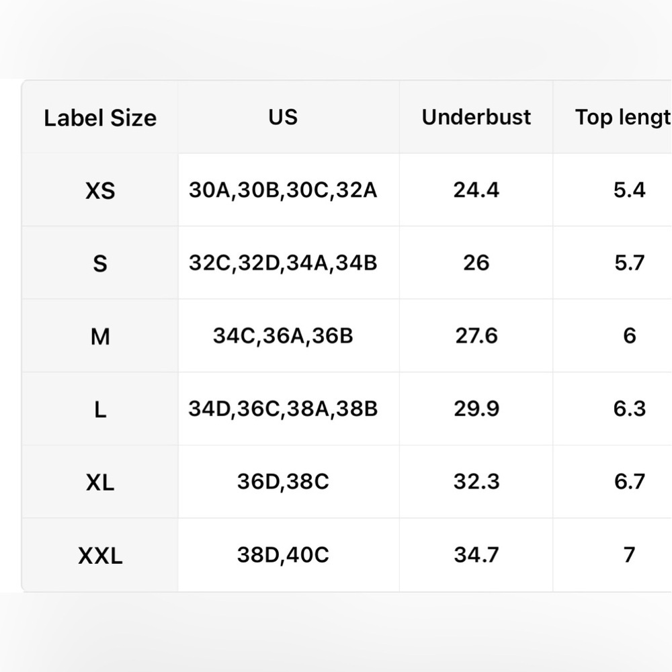
Task: Click the 34.7 underbust value
Action: tap(476, 554)
